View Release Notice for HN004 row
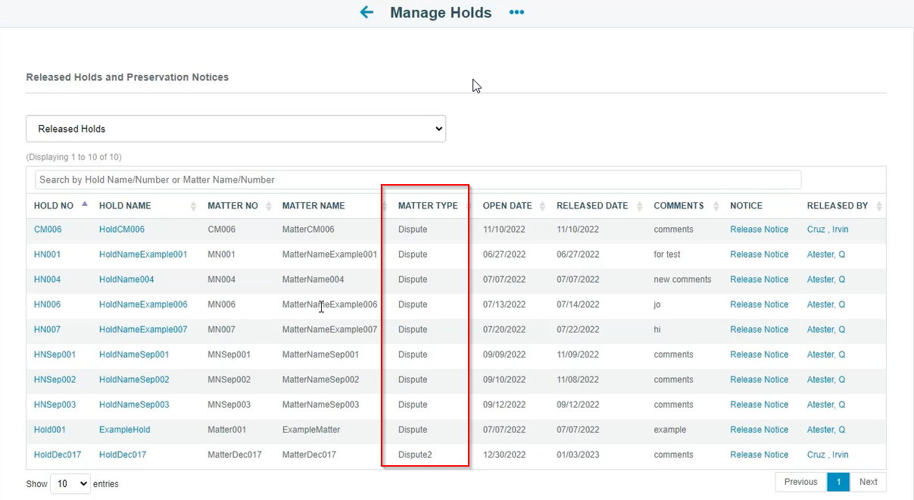Image resolution: width=914 pixels, height=500 pixels. point(759,280)
